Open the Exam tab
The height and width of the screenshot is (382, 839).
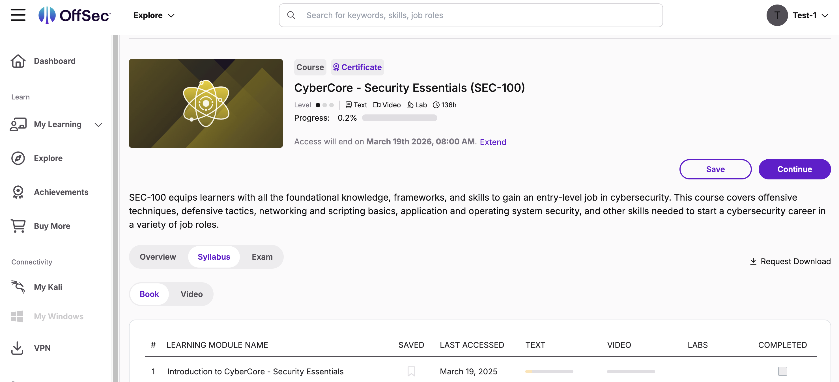click(262, 257)
